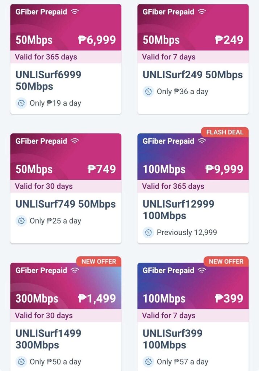Click the discount badge icon beside 'Only ₱50 a day'
This screenshot has width=259, height=371.
(21, 362)
